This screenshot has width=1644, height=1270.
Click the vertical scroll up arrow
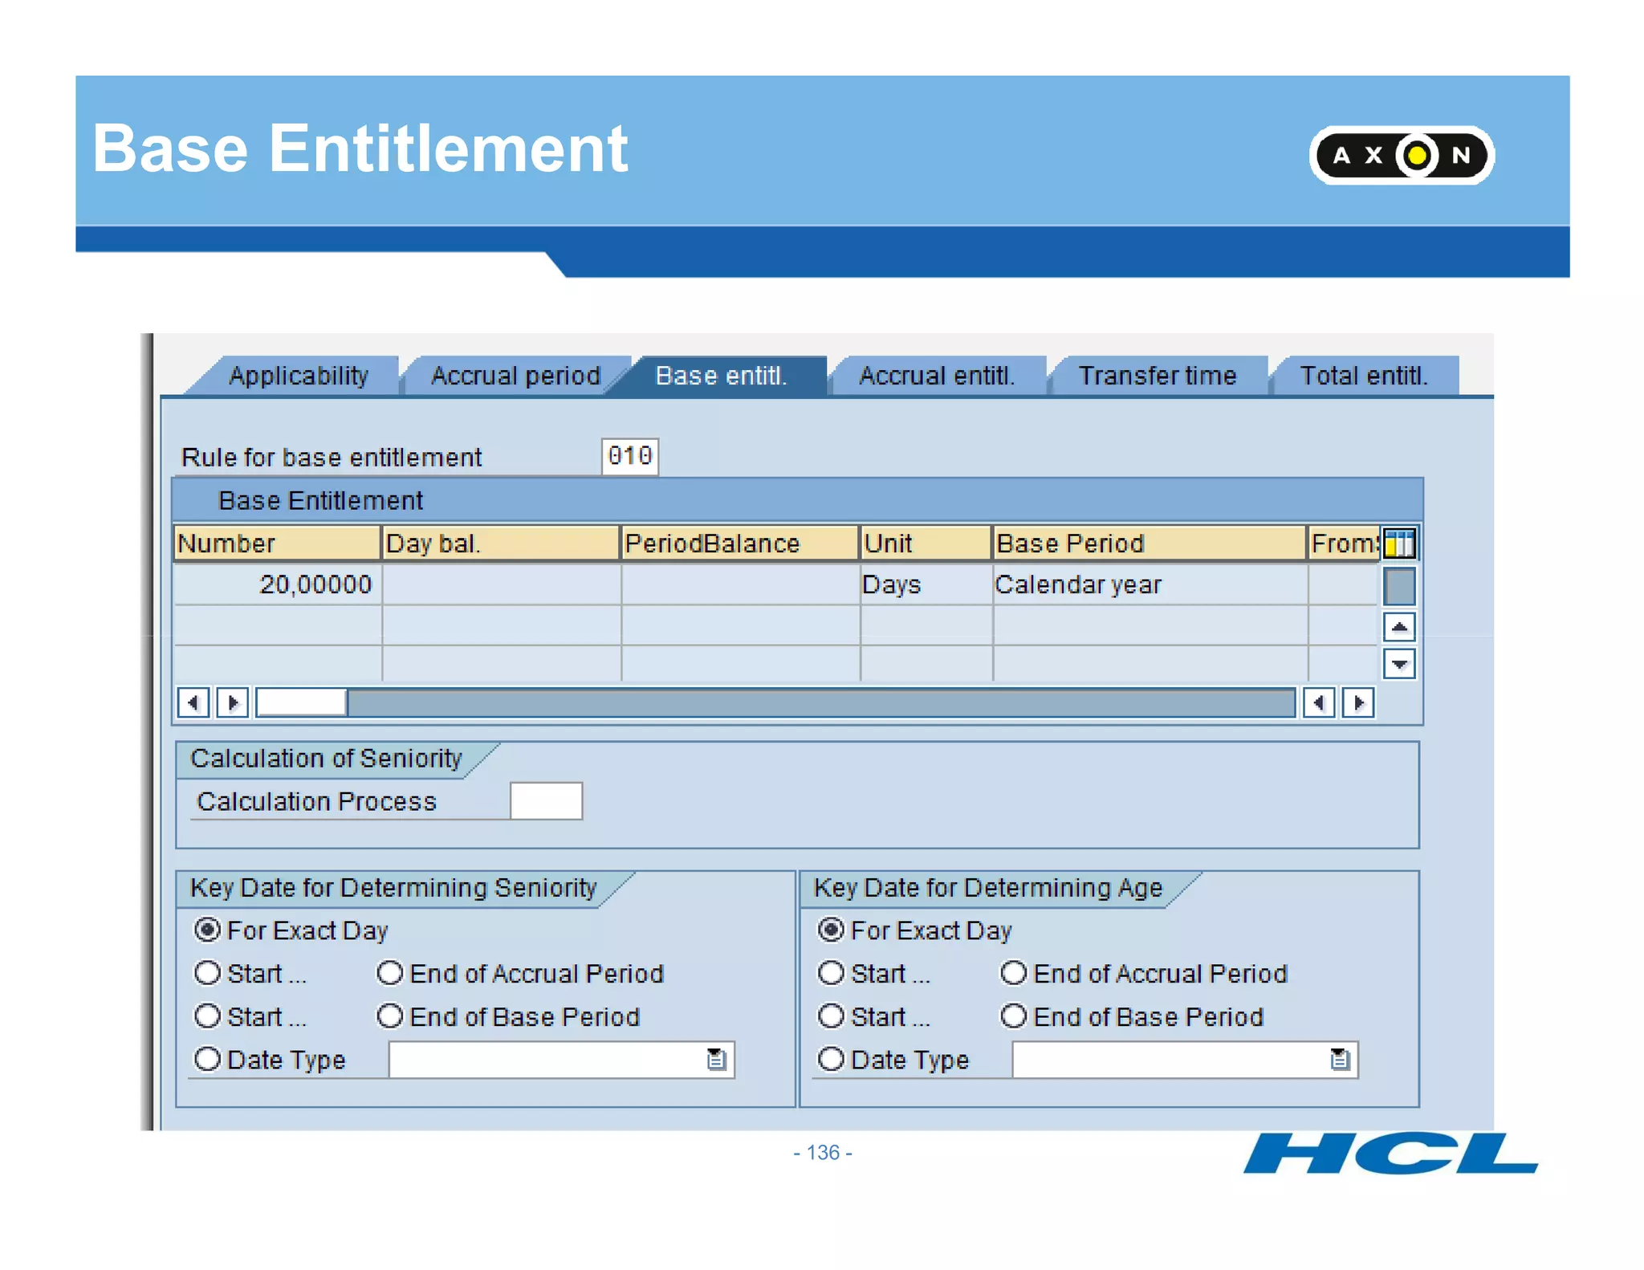1398,627
